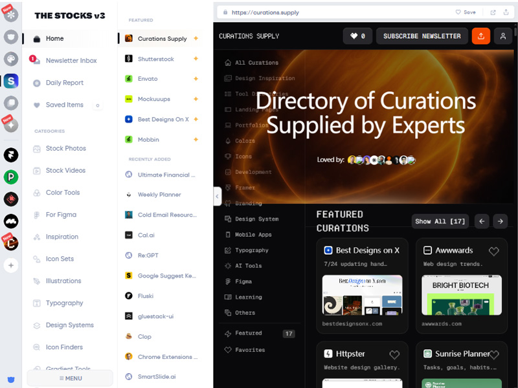Collapse the sidebar panel handle
Screen dimensions: 518x388
(217, 196)
